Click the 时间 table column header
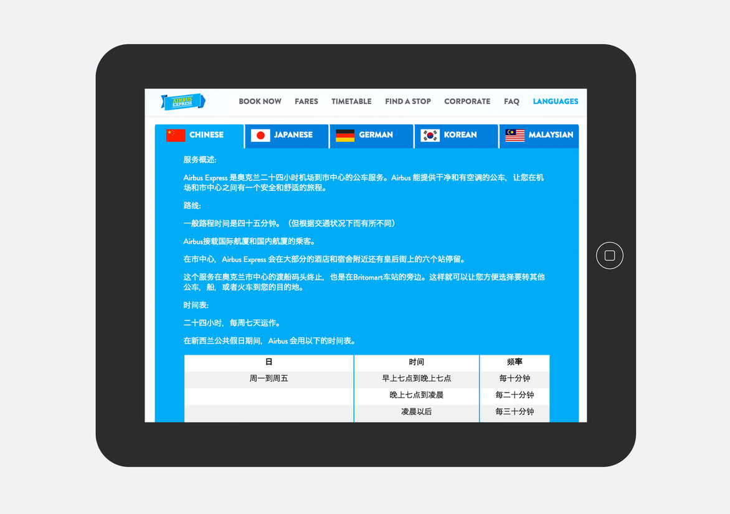Screen dimensions: 730x514 click(417, 362)
